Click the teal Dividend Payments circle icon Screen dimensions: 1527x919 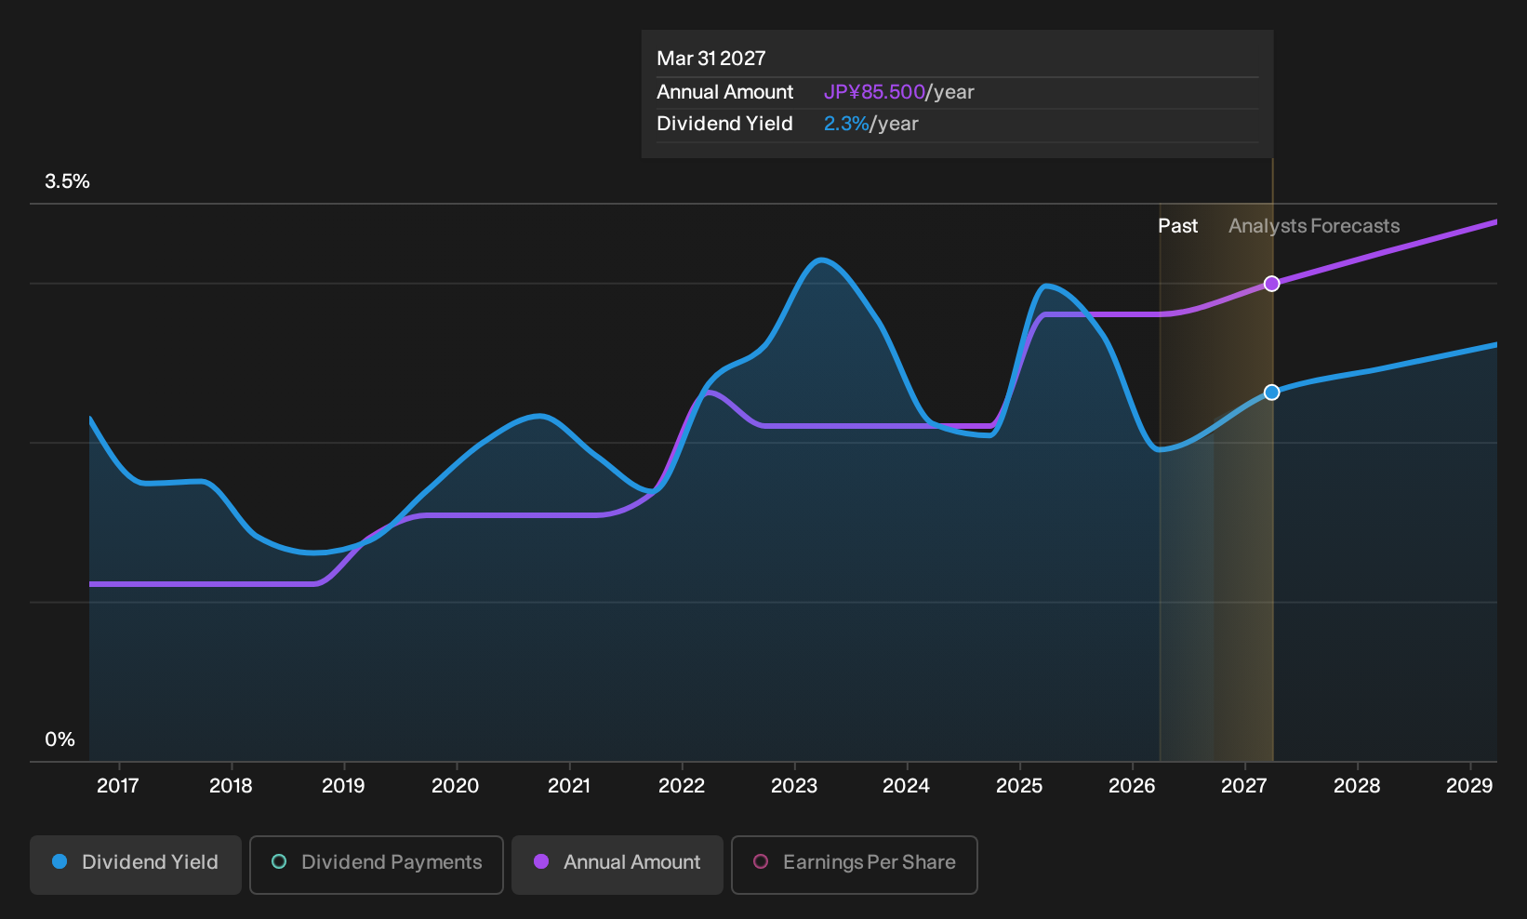279,861
